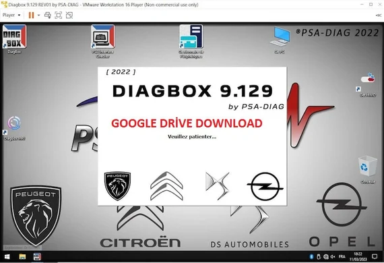Launch the PSA Interface Checker shortcut
Screen dimensions: 384x263
(102, 41)
